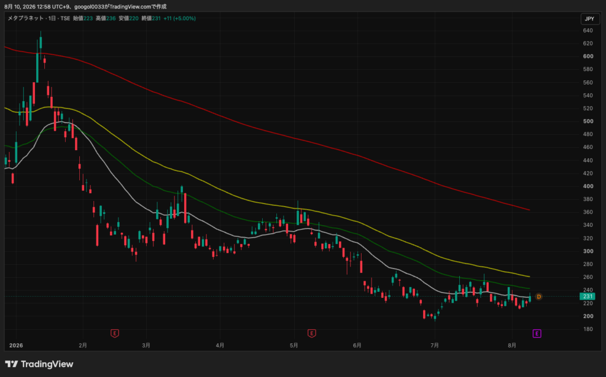The height and width of the screenshot is (377, 606).
Task: Click the 安値 220 low value
Action: (128, 18)
